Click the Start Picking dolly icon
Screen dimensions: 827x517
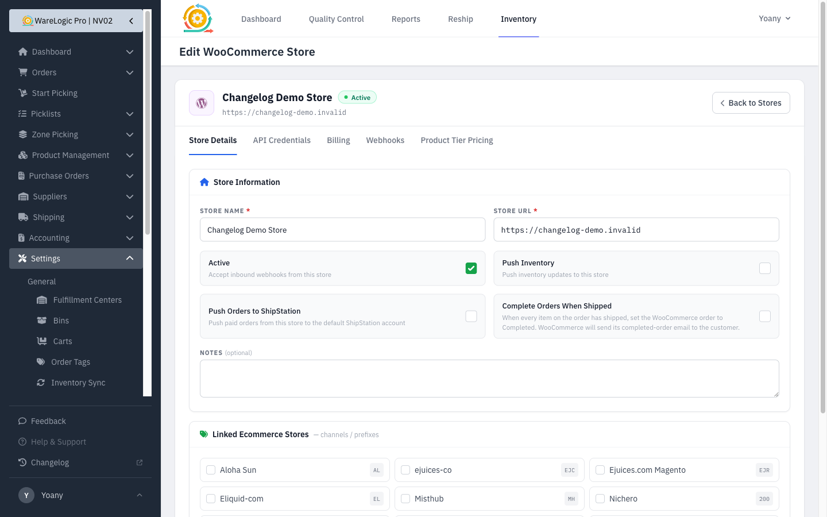(23, 93)
